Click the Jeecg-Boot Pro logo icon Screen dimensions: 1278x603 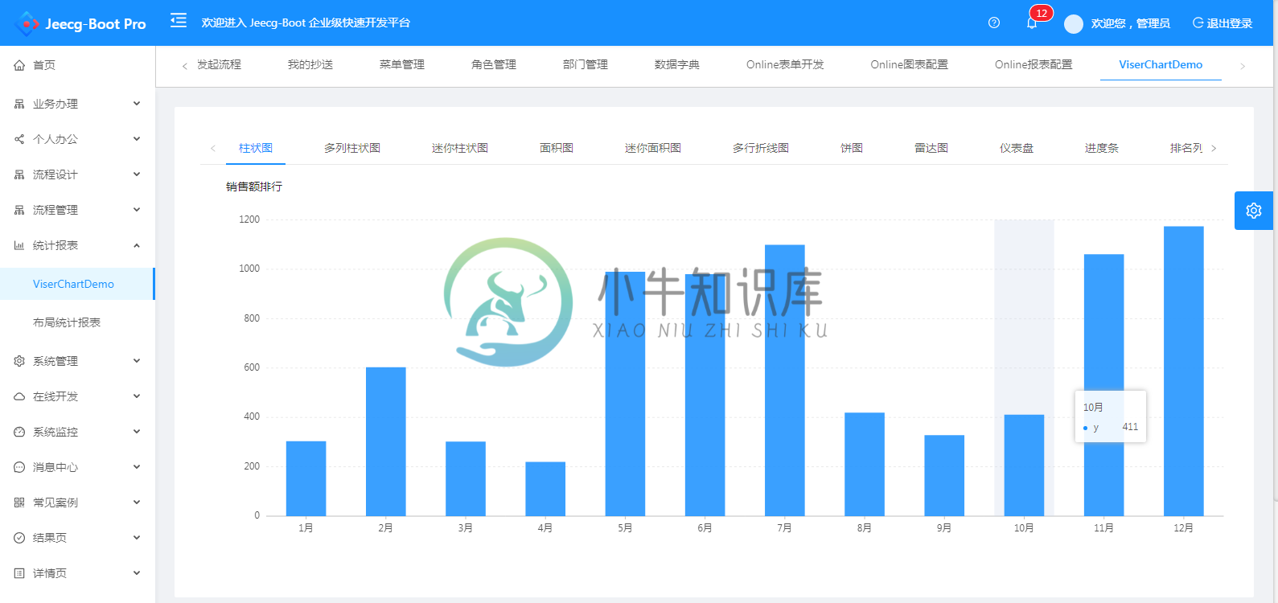click(27, 24)
